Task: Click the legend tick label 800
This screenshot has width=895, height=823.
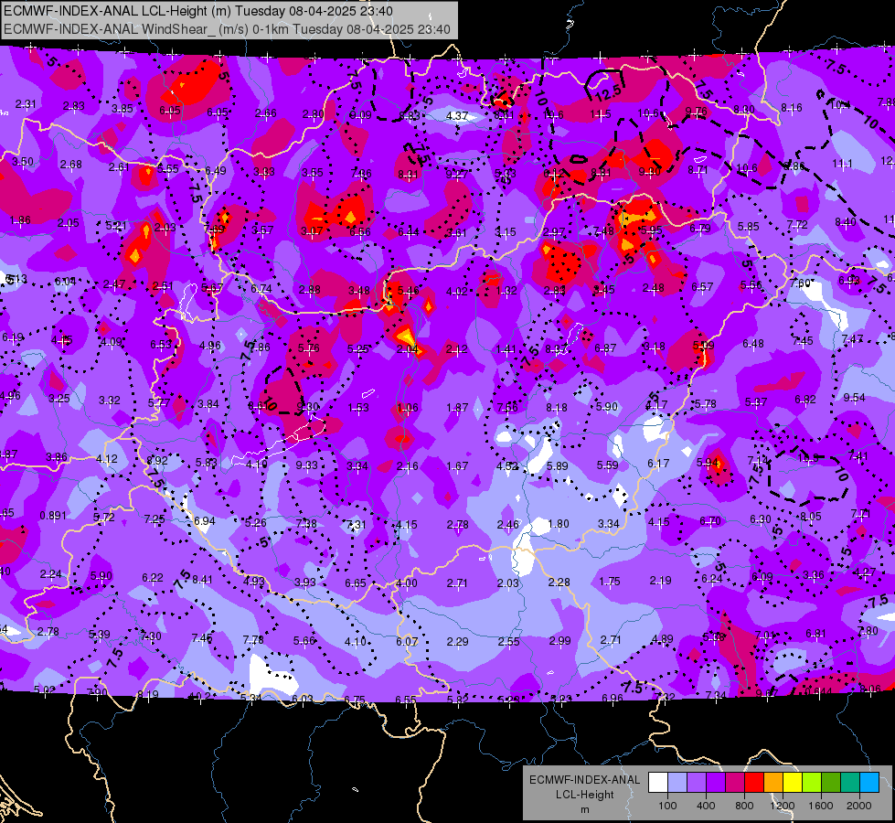Action: (x=744, y=806)
